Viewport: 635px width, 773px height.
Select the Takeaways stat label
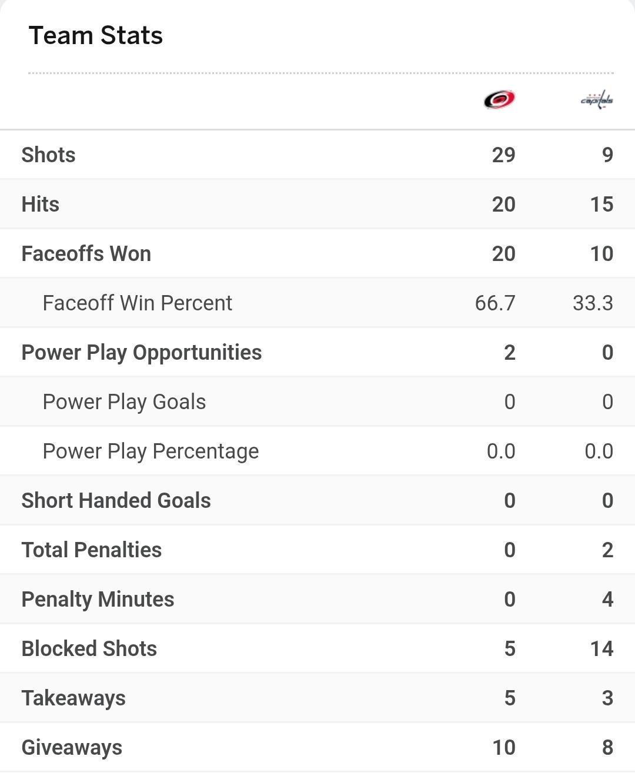73,698
